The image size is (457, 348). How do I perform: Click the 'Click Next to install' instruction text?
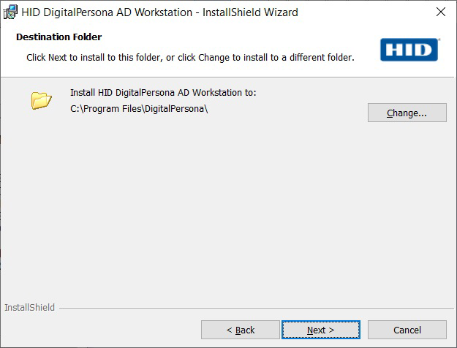(190, 57)
